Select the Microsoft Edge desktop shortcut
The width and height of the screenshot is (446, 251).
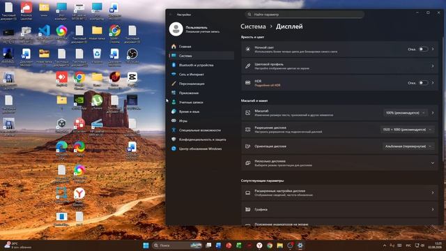pos(62,149)
